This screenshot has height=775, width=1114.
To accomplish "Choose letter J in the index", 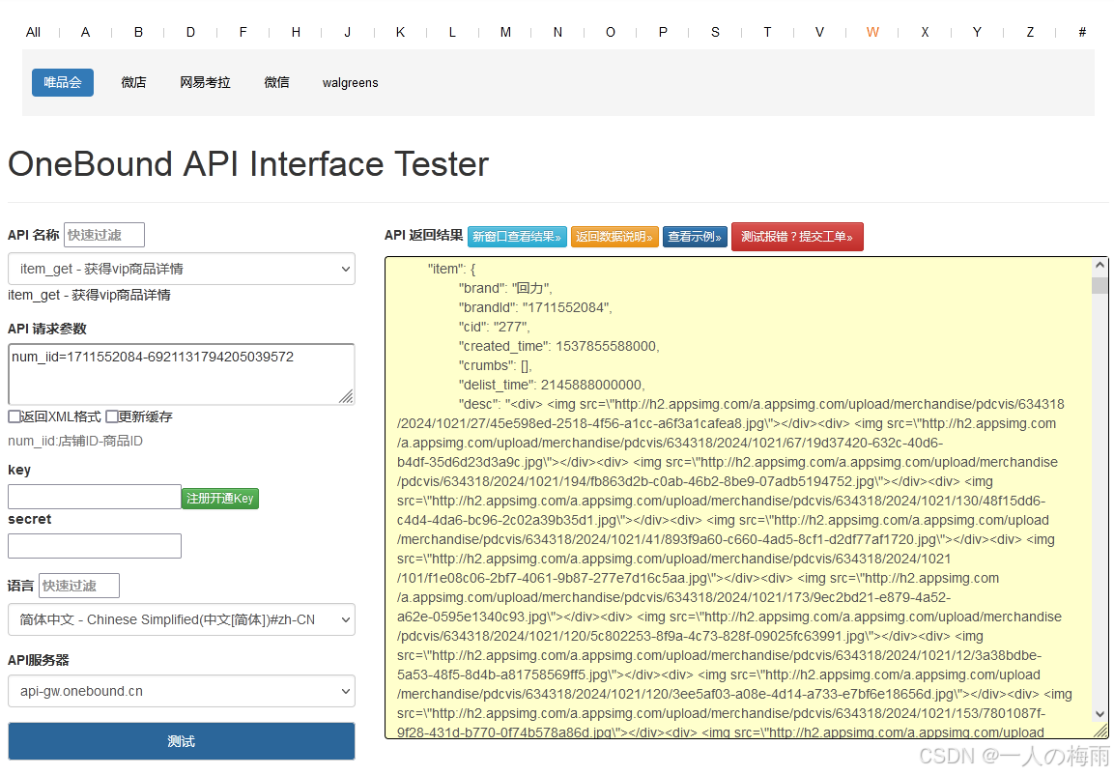I will (x=348, y=32).
